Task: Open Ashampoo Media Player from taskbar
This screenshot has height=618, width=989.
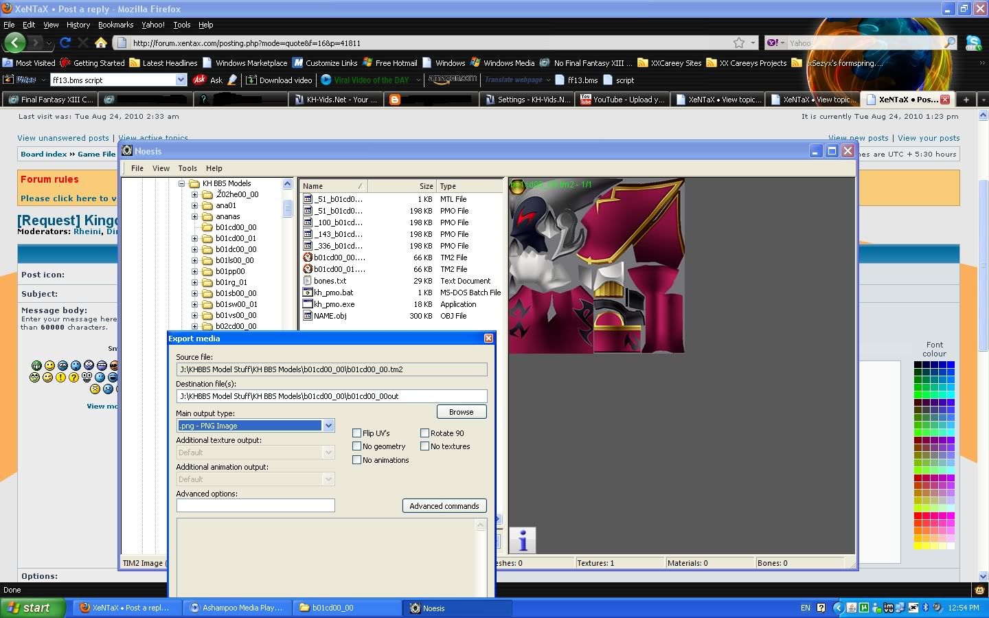Action: pyautogui.click(x=236, y=608)
